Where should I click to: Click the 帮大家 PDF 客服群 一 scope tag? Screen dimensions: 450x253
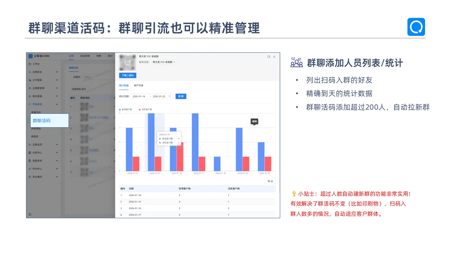[x=164, y=62]
